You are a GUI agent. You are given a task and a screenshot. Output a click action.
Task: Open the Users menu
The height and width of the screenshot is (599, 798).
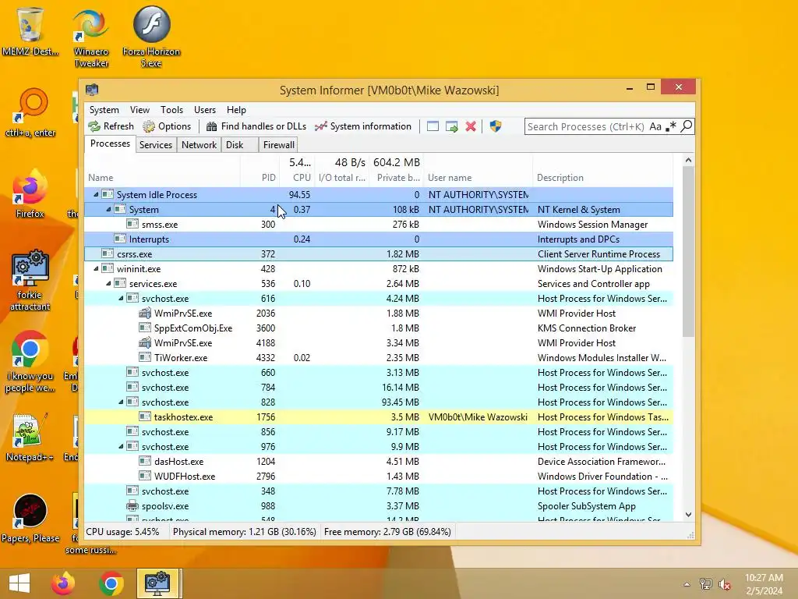(205, 110)
